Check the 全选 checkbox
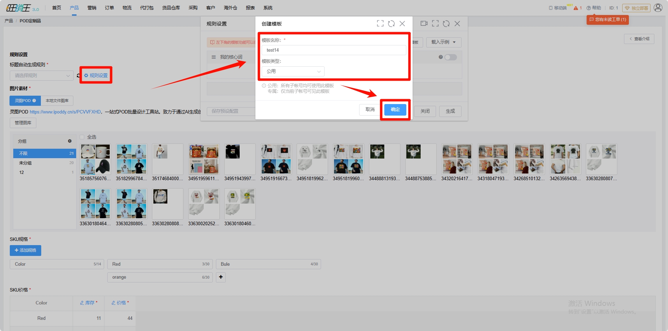 (x=82, y=137)
